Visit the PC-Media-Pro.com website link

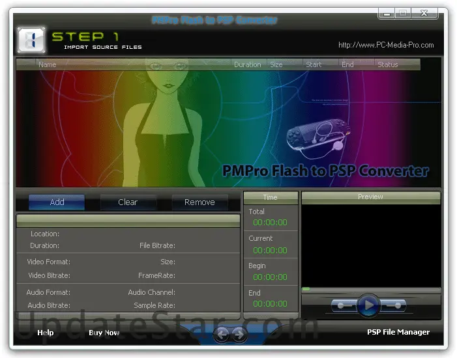click(386, 45)
